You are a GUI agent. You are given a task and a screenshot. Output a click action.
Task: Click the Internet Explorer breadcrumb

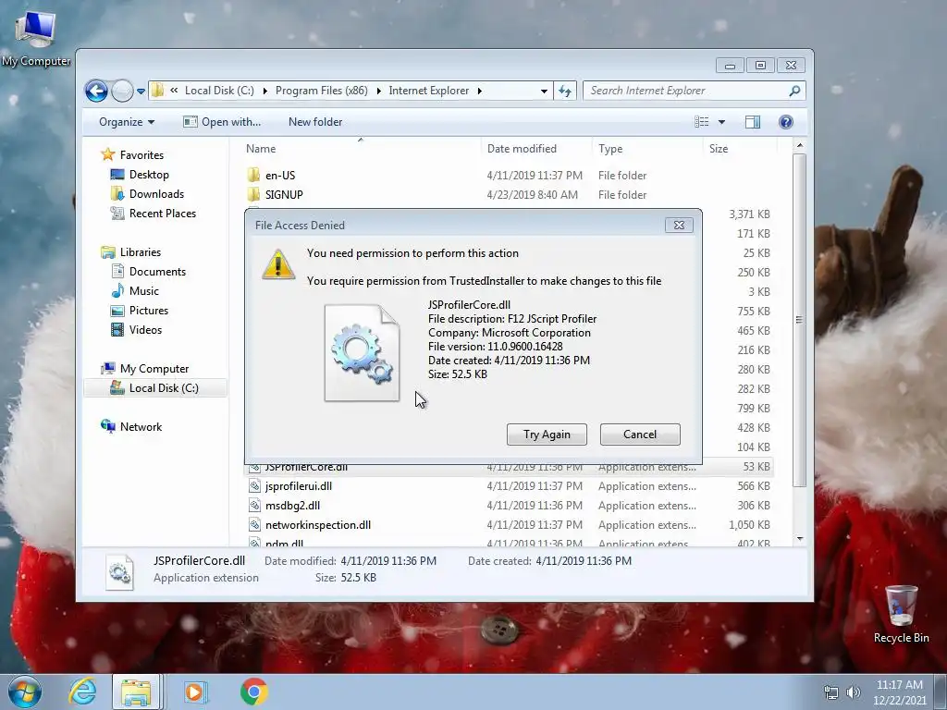coord(428,91)
